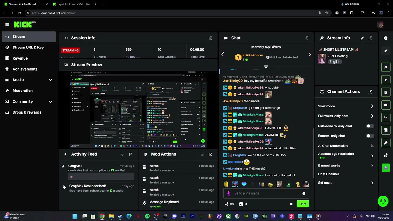
Task: Pop out the Session Info panel
Action: [x=210, y=38]
